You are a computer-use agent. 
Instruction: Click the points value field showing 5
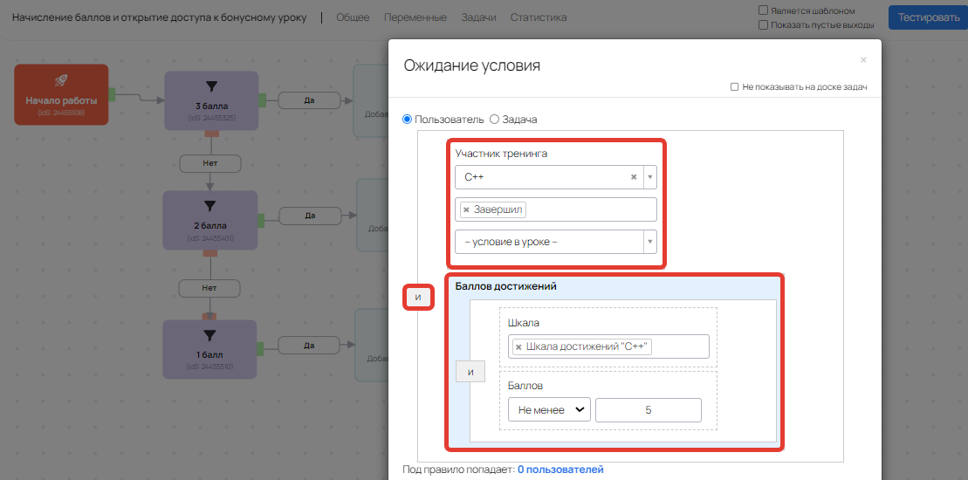pyautogui.click(x=648, y=410)
